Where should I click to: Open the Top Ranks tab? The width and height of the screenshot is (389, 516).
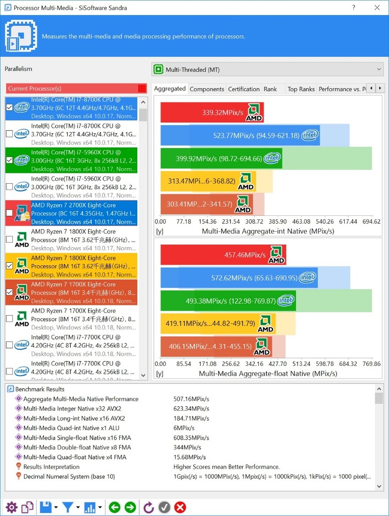301,89
